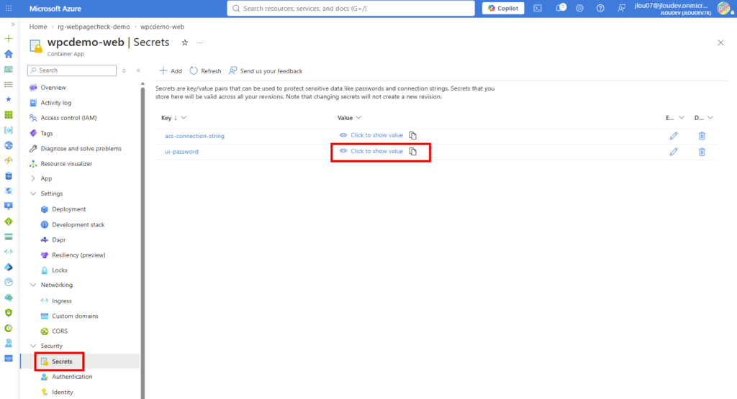737x399 pixels.
Task: Click Send us your feedback
Action: pyautogui.click(x=266, y=71)
